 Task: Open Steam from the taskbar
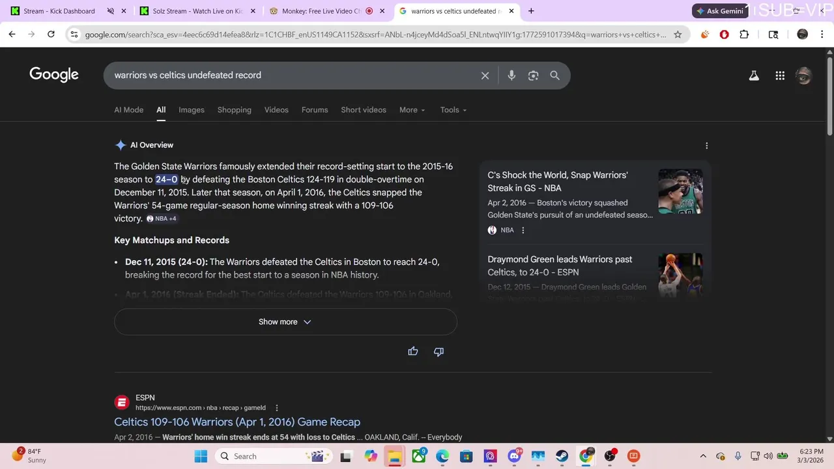(562, 456)
